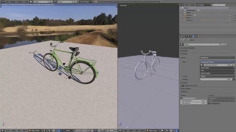Click the Max Bounces value field

coord(193,103)
